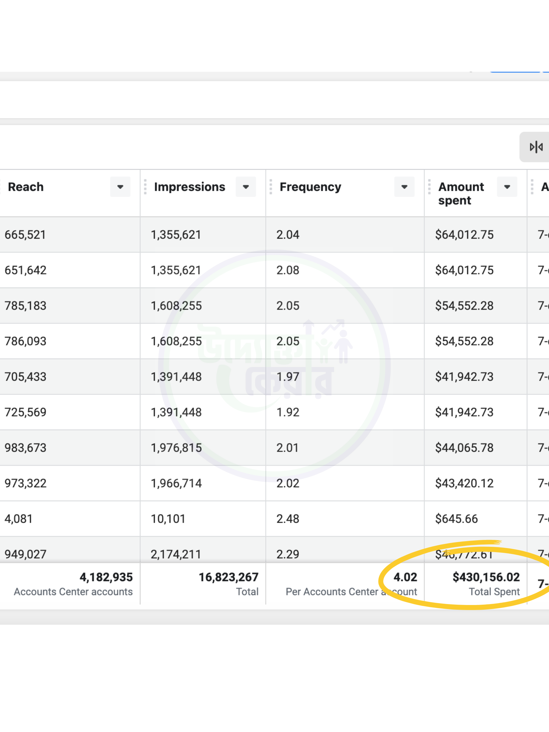Select the 2.48 frequency cell
Viewport: 549px width, 732px height.
click(287, 519)
